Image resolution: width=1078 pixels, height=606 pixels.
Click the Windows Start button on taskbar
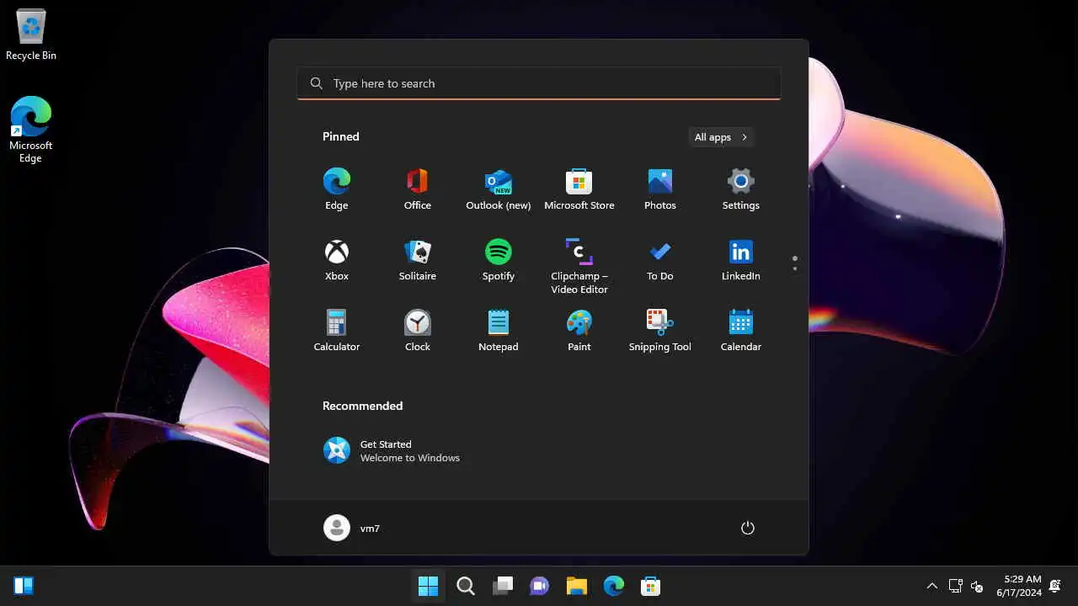(x=428, y=586)
